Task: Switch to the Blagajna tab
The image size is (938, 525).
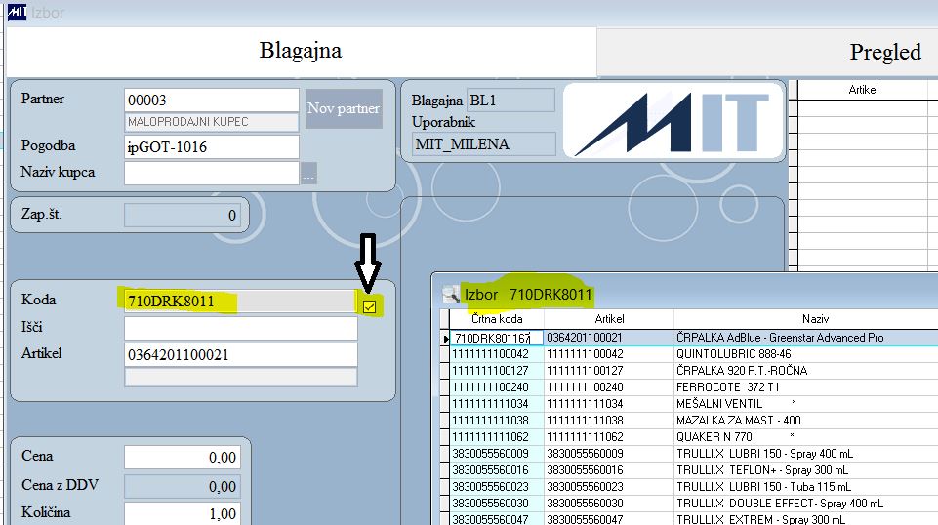Action: pos(301,51)
